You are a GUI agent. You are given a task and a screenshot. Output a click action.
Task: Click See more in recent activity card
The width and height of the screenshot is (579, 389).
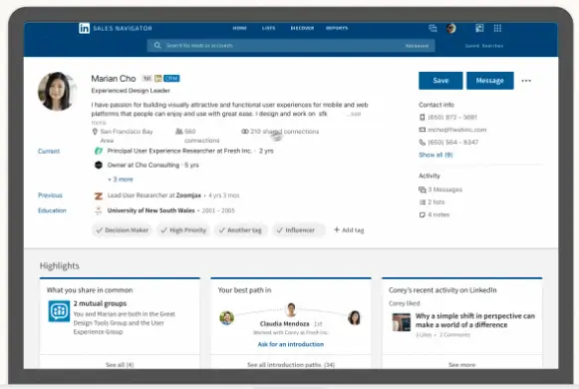coord(462,365)
